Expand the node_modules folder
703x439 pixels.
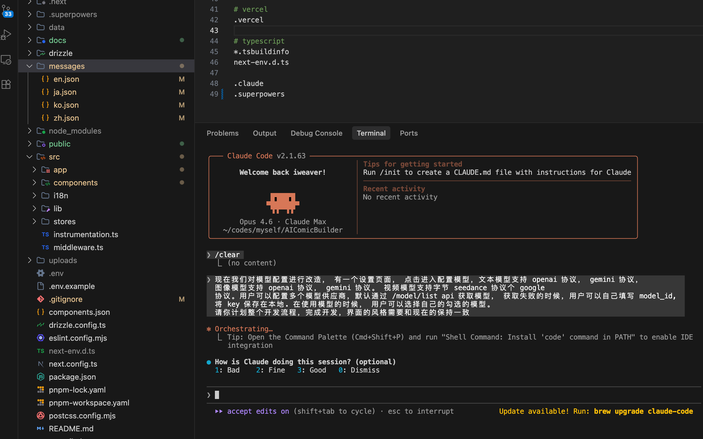29,131
